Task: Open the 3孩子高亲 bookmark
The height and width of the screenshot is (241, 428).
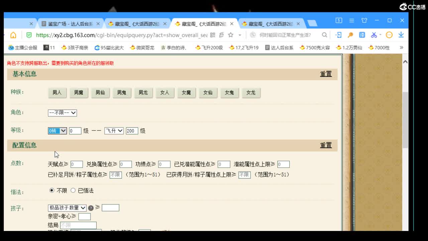Action: pyautogui.click(x=75, y=48)
